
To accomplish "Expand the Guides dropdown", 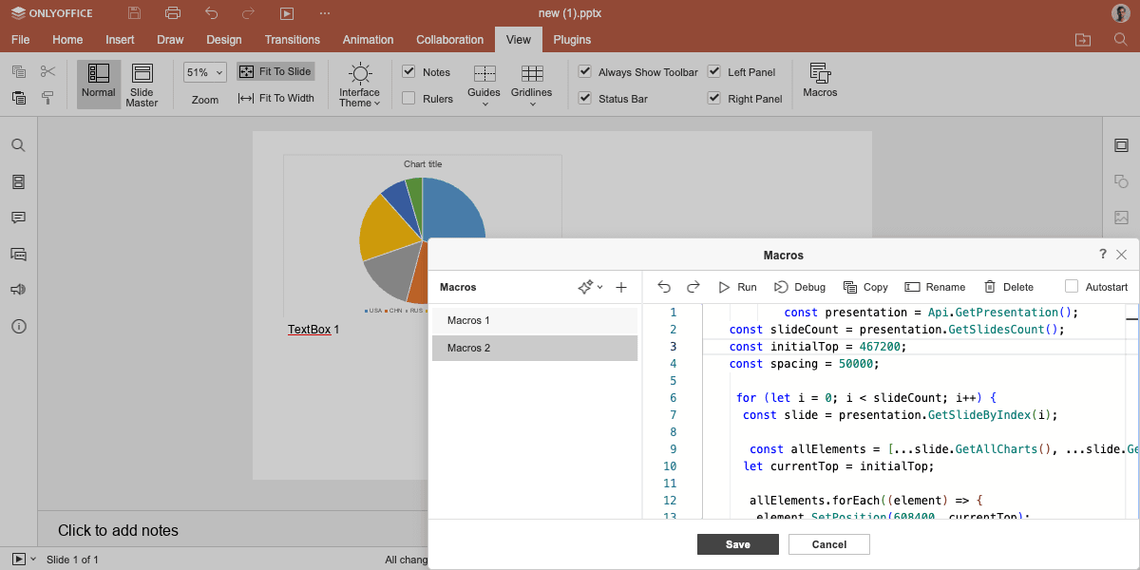I will (x=484, y=85).
